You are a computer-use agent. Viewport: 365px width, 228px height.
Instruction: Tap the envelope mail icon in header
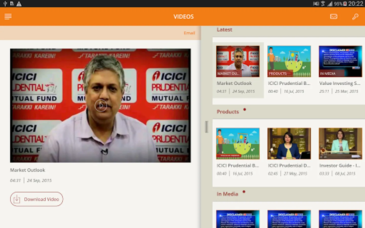point(334,16)
